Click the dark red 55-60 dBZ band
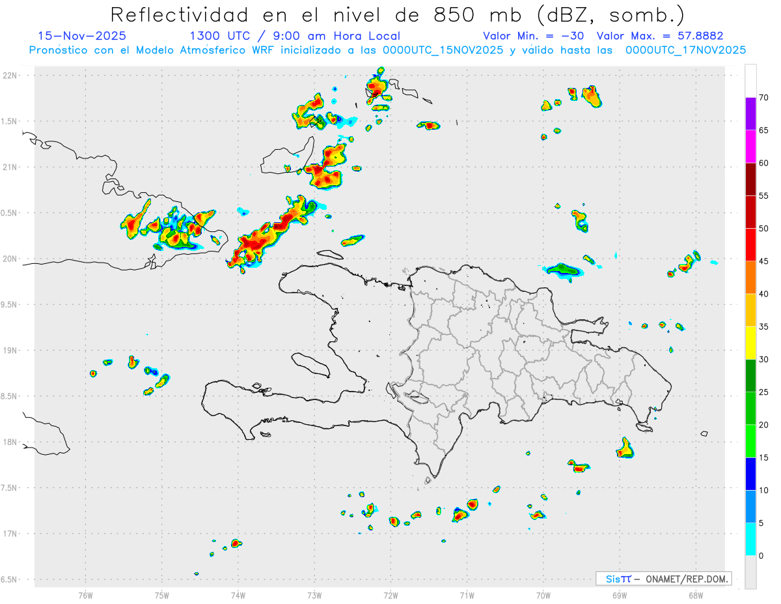Screen dimensions: 781x604 [750, 179]
